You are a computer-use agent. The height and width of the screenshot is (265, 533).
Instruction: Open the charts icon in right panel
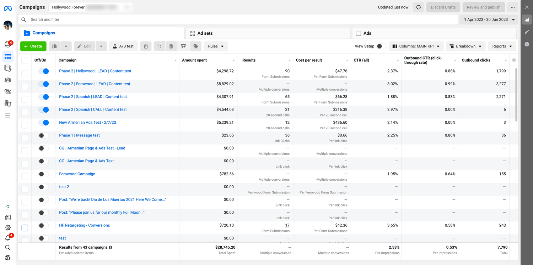[x=527, y=20]
